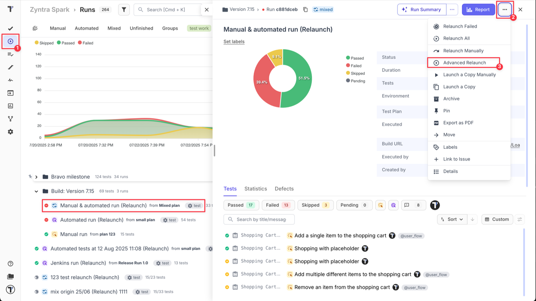Screen dimensions: 536x301
Task: Click the filter funnel icon near search
Action: click(x=124, y=9)
